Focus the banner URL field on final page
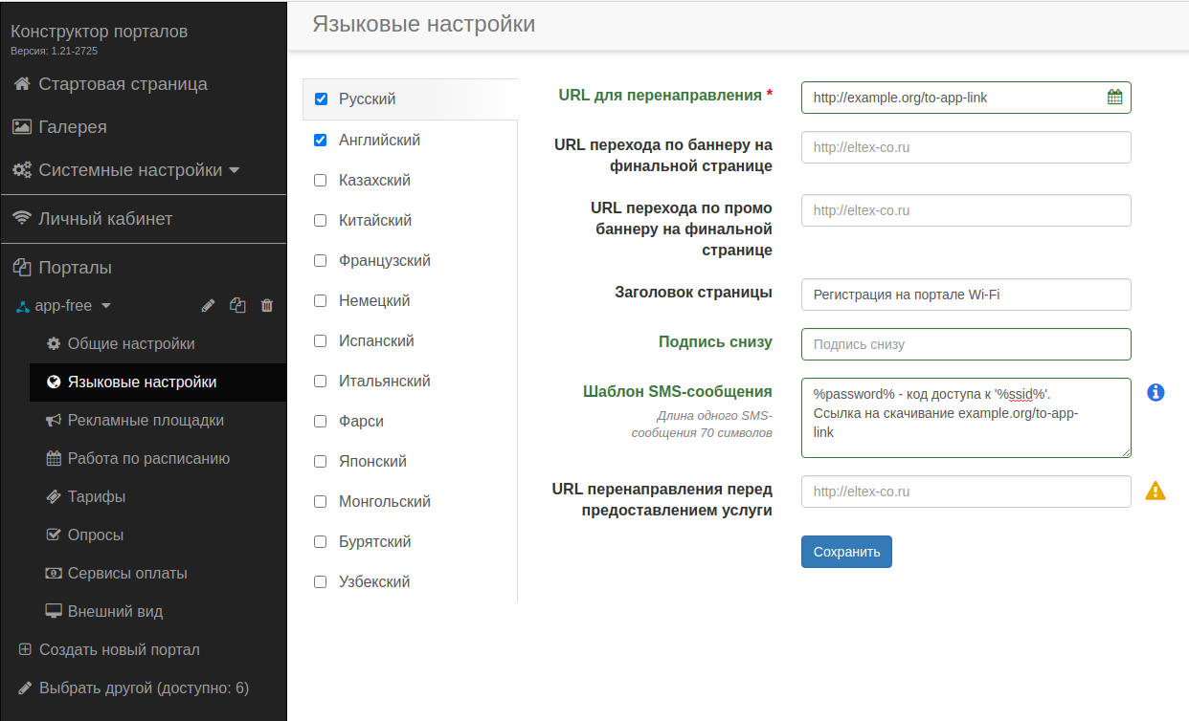The width and height of the screenshot is (1189, 721). coord(966,147)
